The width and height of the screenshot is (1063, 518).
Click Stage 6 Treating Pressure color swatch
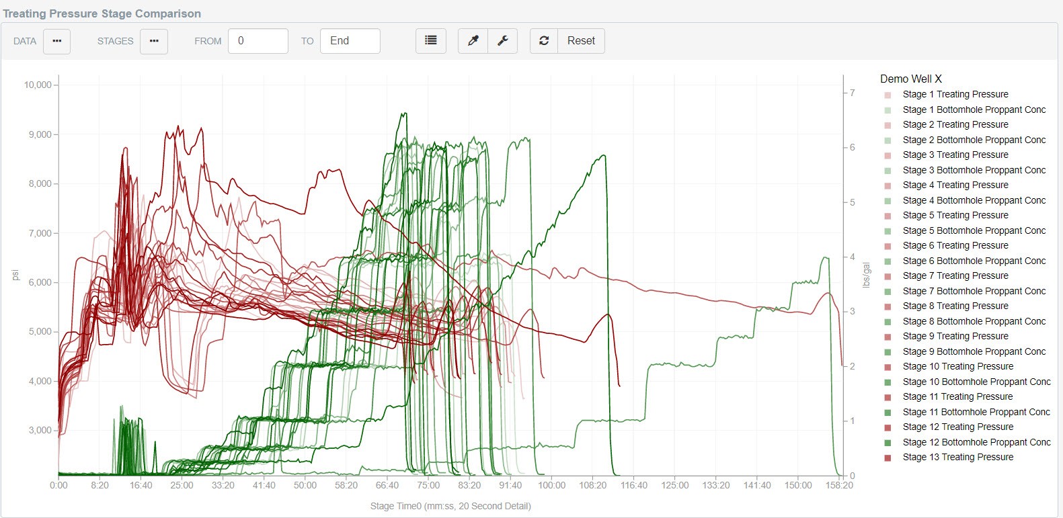pos(888,247)
